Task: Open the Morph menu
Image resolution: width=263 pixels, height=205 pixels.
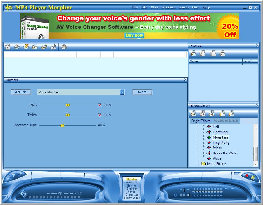Action: (x=184, y=7)
